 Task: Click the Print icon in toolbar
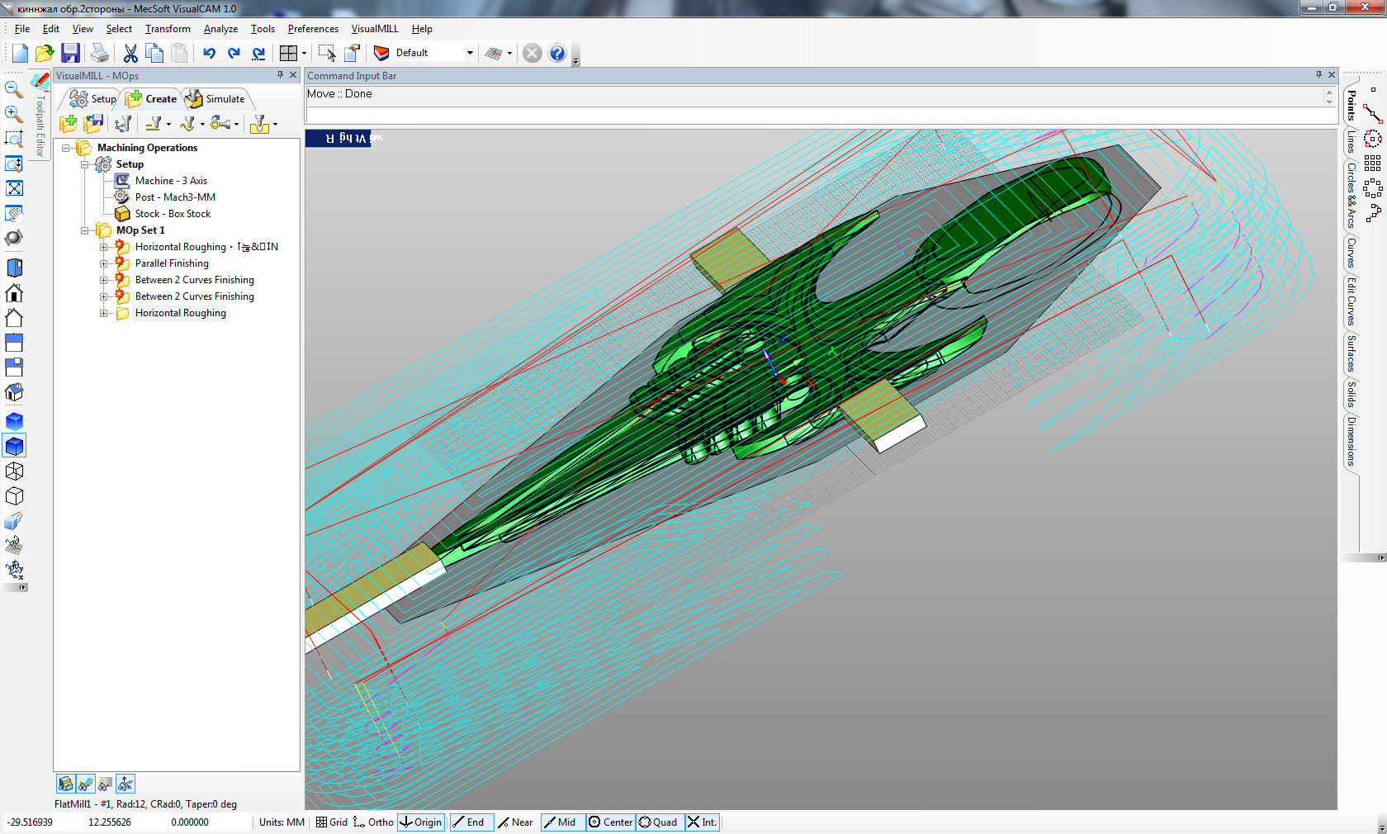pyautogui.click(x=100, y=54)
